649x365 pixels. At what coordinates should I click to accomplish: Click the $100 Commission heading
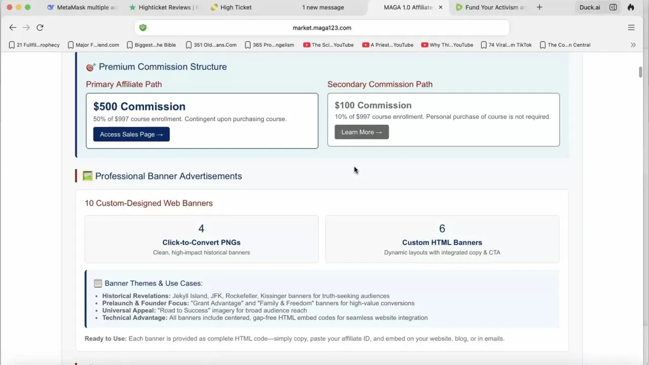373,105
